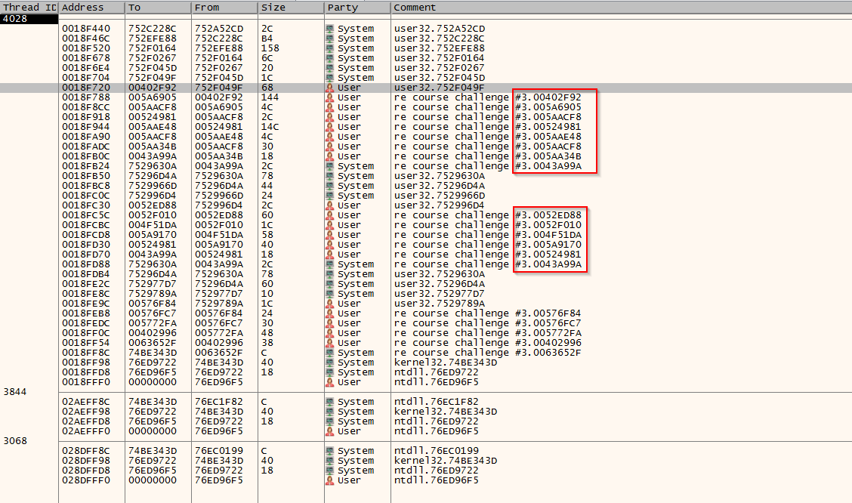Click the System icon on the kernel32.74BE343D row
This screenshot has height=503, width=852.
tap(329, 362)
